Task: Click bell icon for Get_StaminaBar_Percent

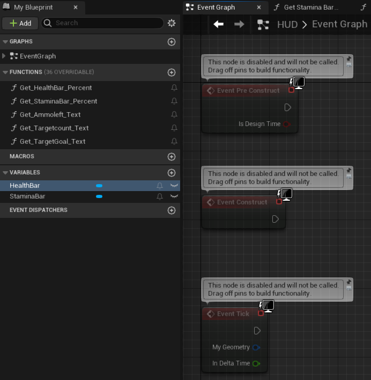Action: [x=174, y=101]
